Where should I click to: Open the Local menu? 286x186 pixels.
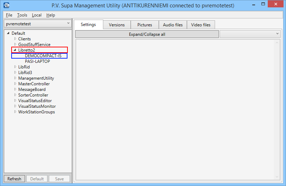point(37,15)
